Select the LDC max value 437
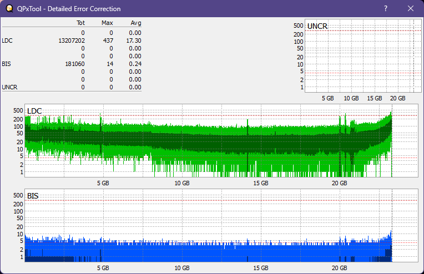This screenshot has width=424, height=274. coord(108,40)
